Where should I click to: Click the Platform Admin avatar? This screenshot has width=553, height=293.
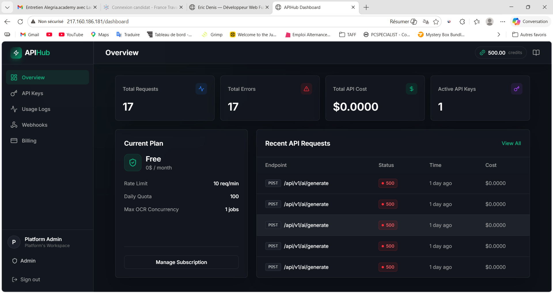tap(14, 242)
